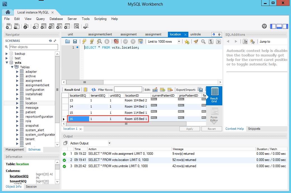Open the Database menu

(x=56, y=19)
